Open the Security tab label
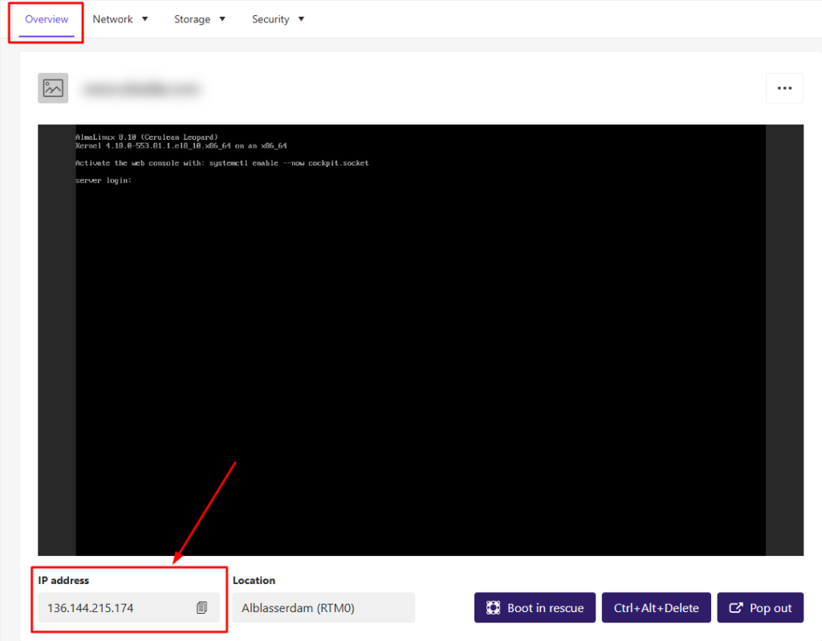This screenshot has width=822, height=641. click(x=271, y=19)
